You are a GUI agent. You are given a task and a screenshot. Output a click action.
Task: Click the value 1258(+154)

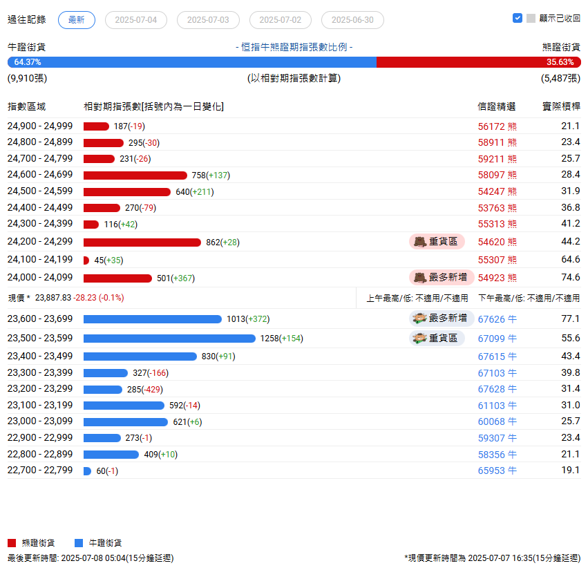click(282, 339)
